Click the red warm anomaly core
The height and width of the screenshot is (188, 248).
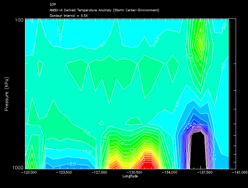coord(147,165)
